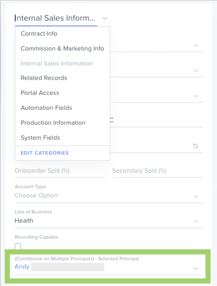
Task: Open System Fields category
Action: coord(40,138)
